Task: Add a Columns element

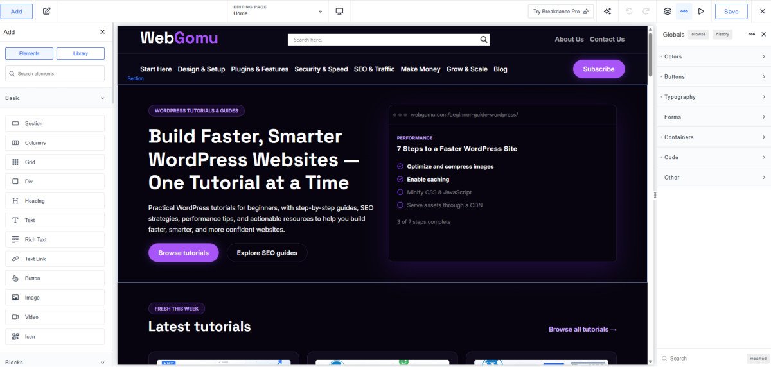Action: 55,143
